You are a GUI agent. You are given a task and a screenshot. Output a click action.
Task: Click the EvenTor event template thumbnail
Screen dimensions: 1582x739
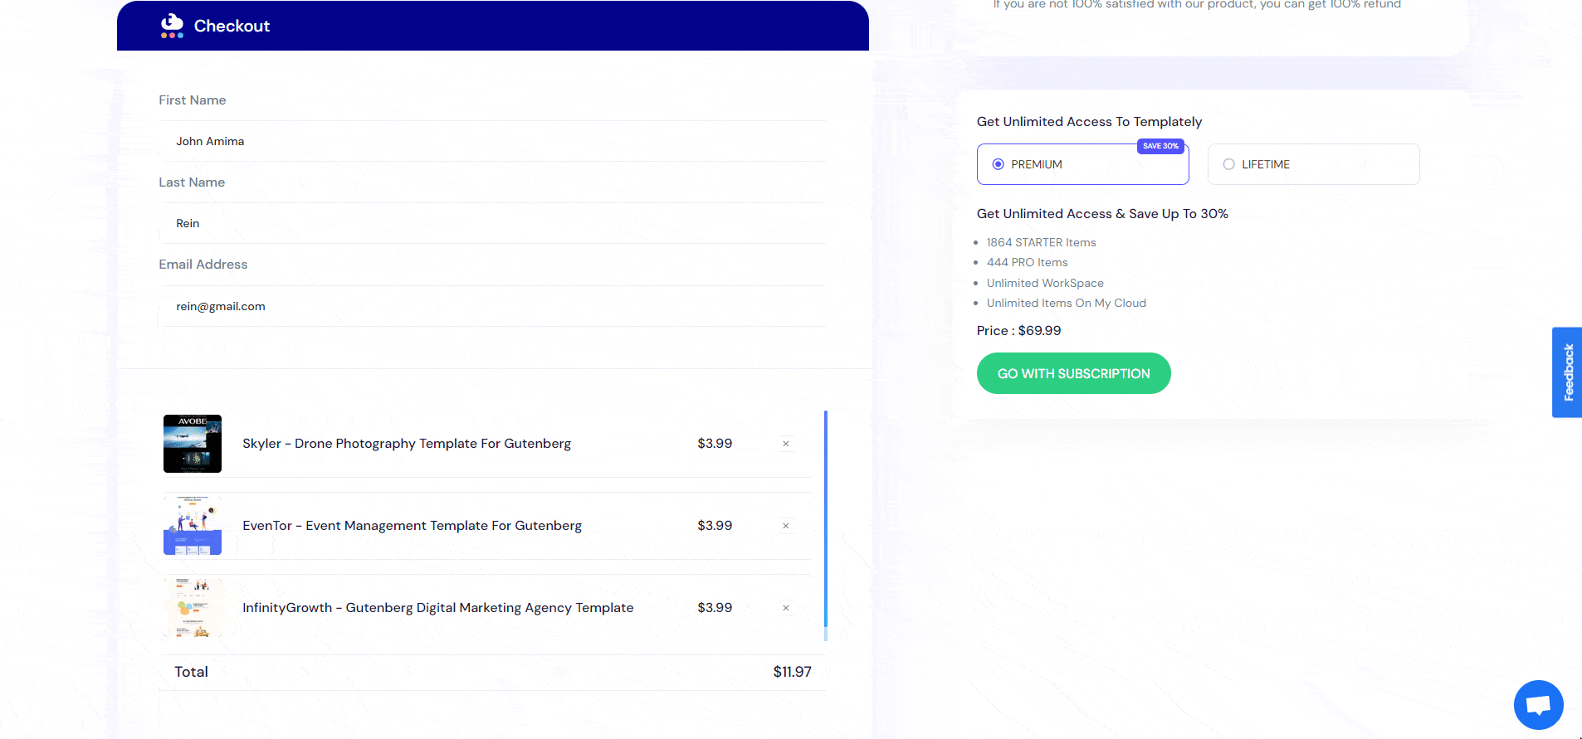(x=193, y=526)
